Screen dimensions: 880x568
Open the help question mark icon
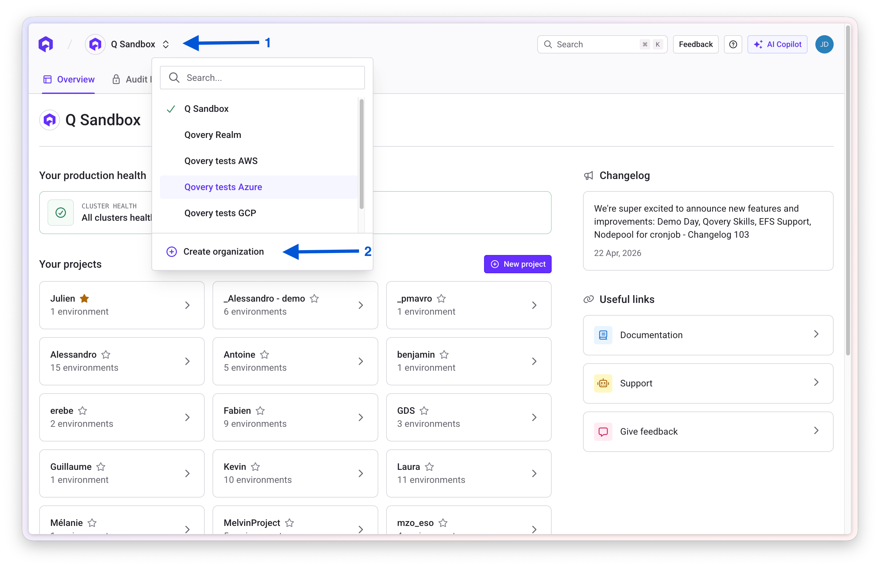pos(733,44)
